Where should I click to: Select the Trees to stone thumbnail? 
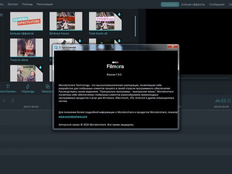click(26, 48)
